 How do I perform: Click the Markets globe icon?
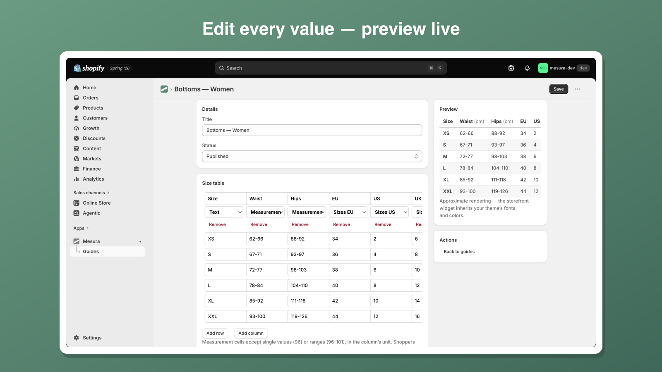(x=76, y=159)
